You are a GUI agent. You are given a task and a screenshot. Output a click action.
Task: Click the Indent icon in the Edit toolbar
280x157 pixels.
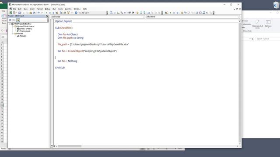click(129, 13)
